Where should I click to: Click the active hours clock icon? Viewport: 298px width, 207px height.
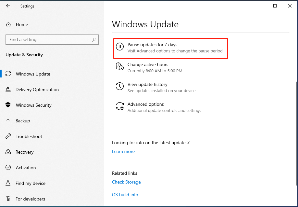coord(120,66)
